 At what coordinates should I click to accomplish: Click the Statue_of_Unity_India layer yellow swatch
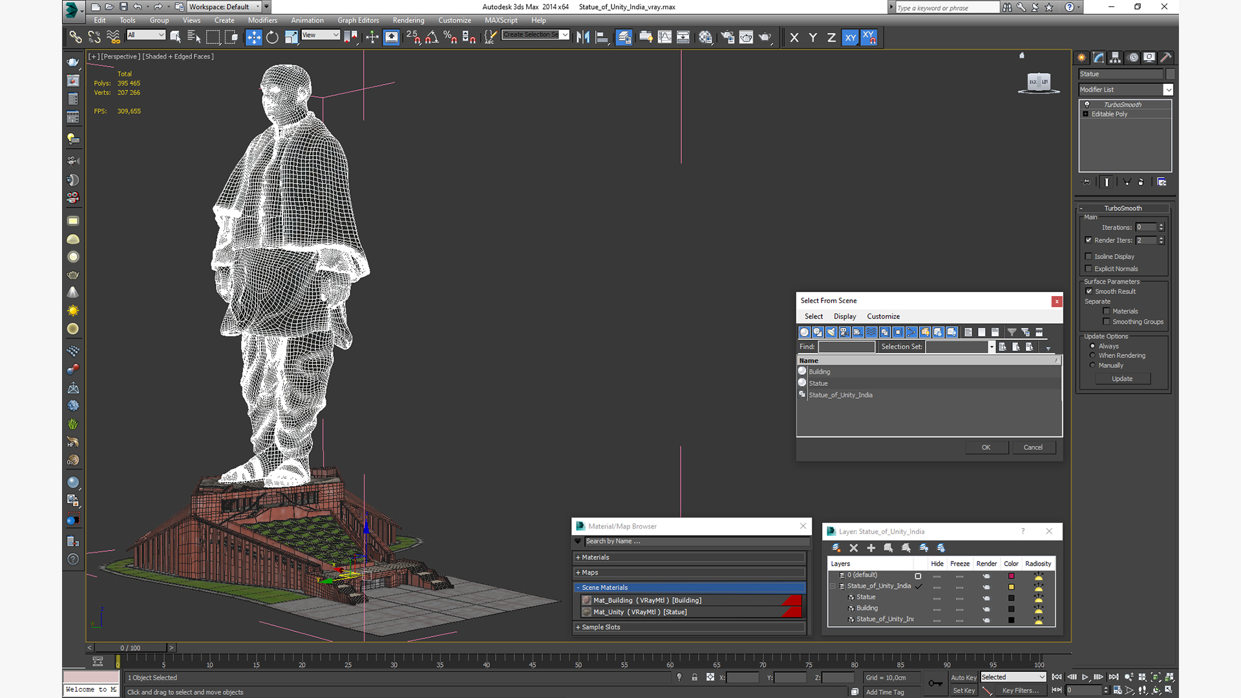[1011, 587]
